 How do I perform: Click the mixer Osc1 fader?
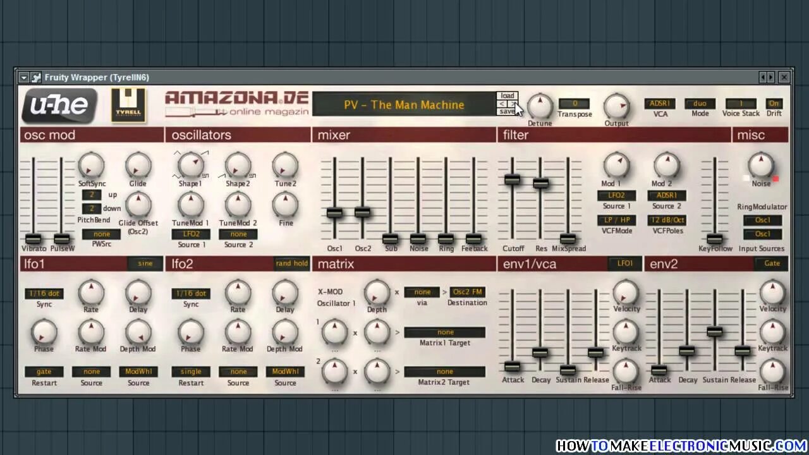(334, 213)
